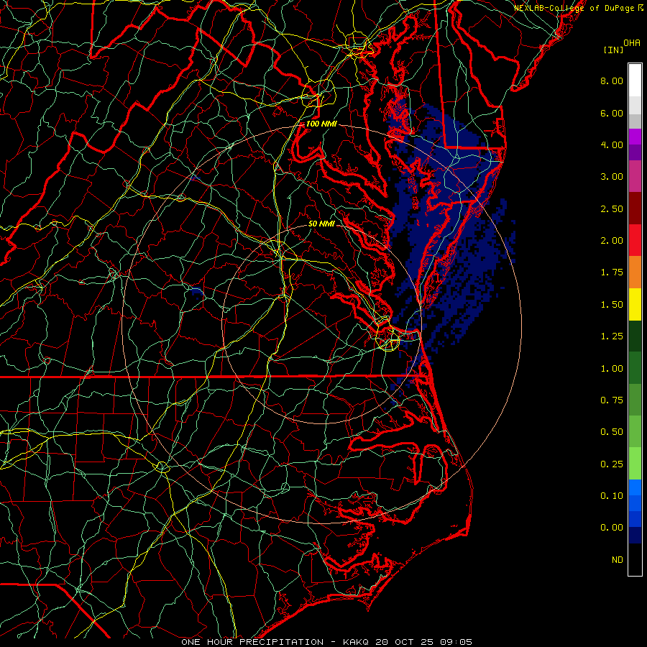
Task: Select the '2.00' legend value
Action: click(x=612, y=241)
